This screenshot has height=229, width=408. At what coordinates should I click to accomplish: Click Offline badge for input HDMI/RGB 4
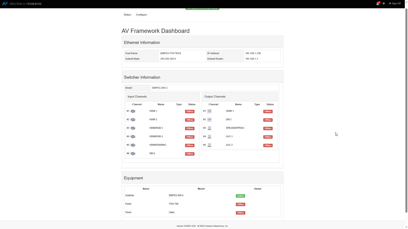pos(190,137)
